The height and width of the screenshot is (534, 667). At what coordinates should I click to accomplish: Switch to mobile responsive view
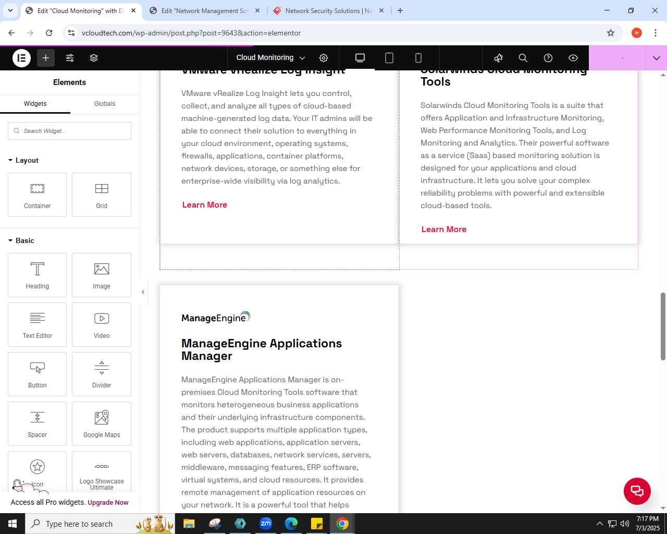(x=418, y=58)
